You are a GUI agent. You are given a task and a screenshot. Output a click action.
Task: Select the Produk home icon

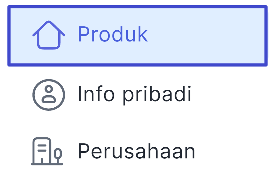pyautogui.click(x=49, y=35)
